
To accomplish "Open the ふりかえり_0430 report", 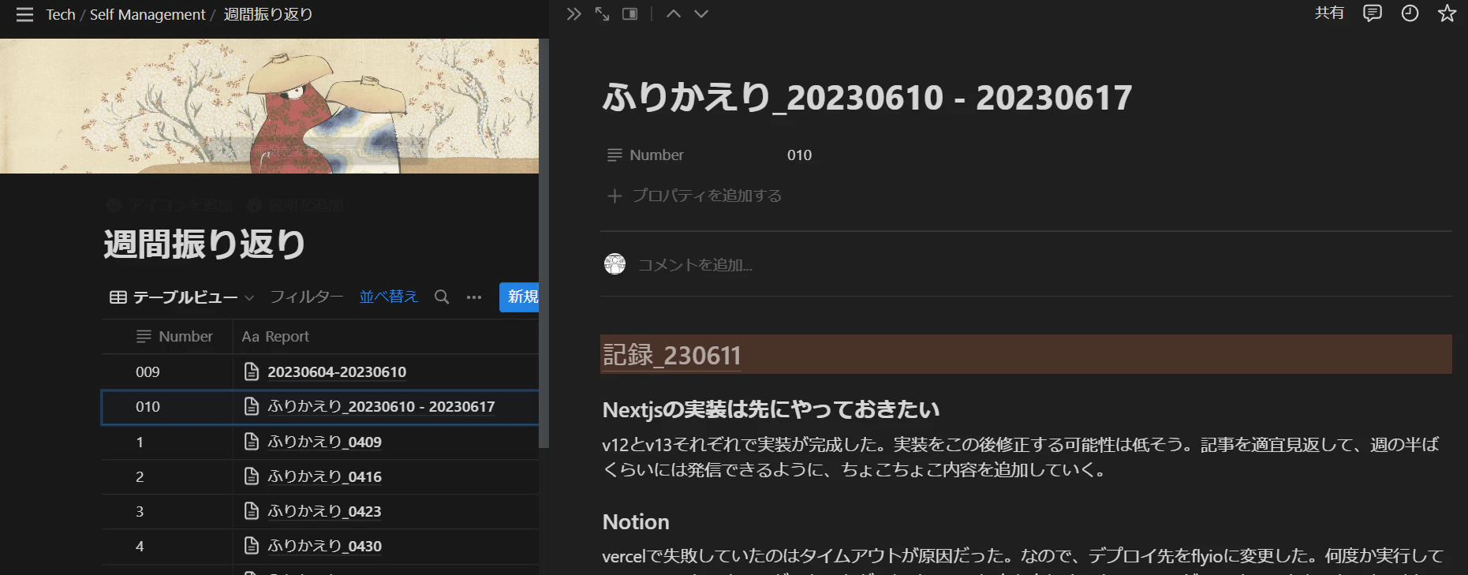I will click(324, 546).
